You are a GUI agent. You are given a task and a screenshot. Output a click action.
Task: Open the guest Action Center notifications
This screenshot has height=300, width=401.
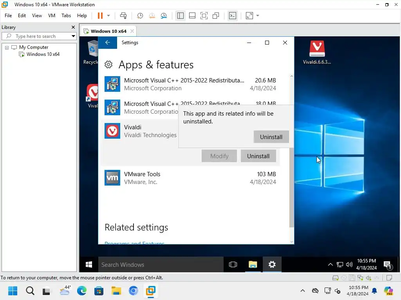387,265
